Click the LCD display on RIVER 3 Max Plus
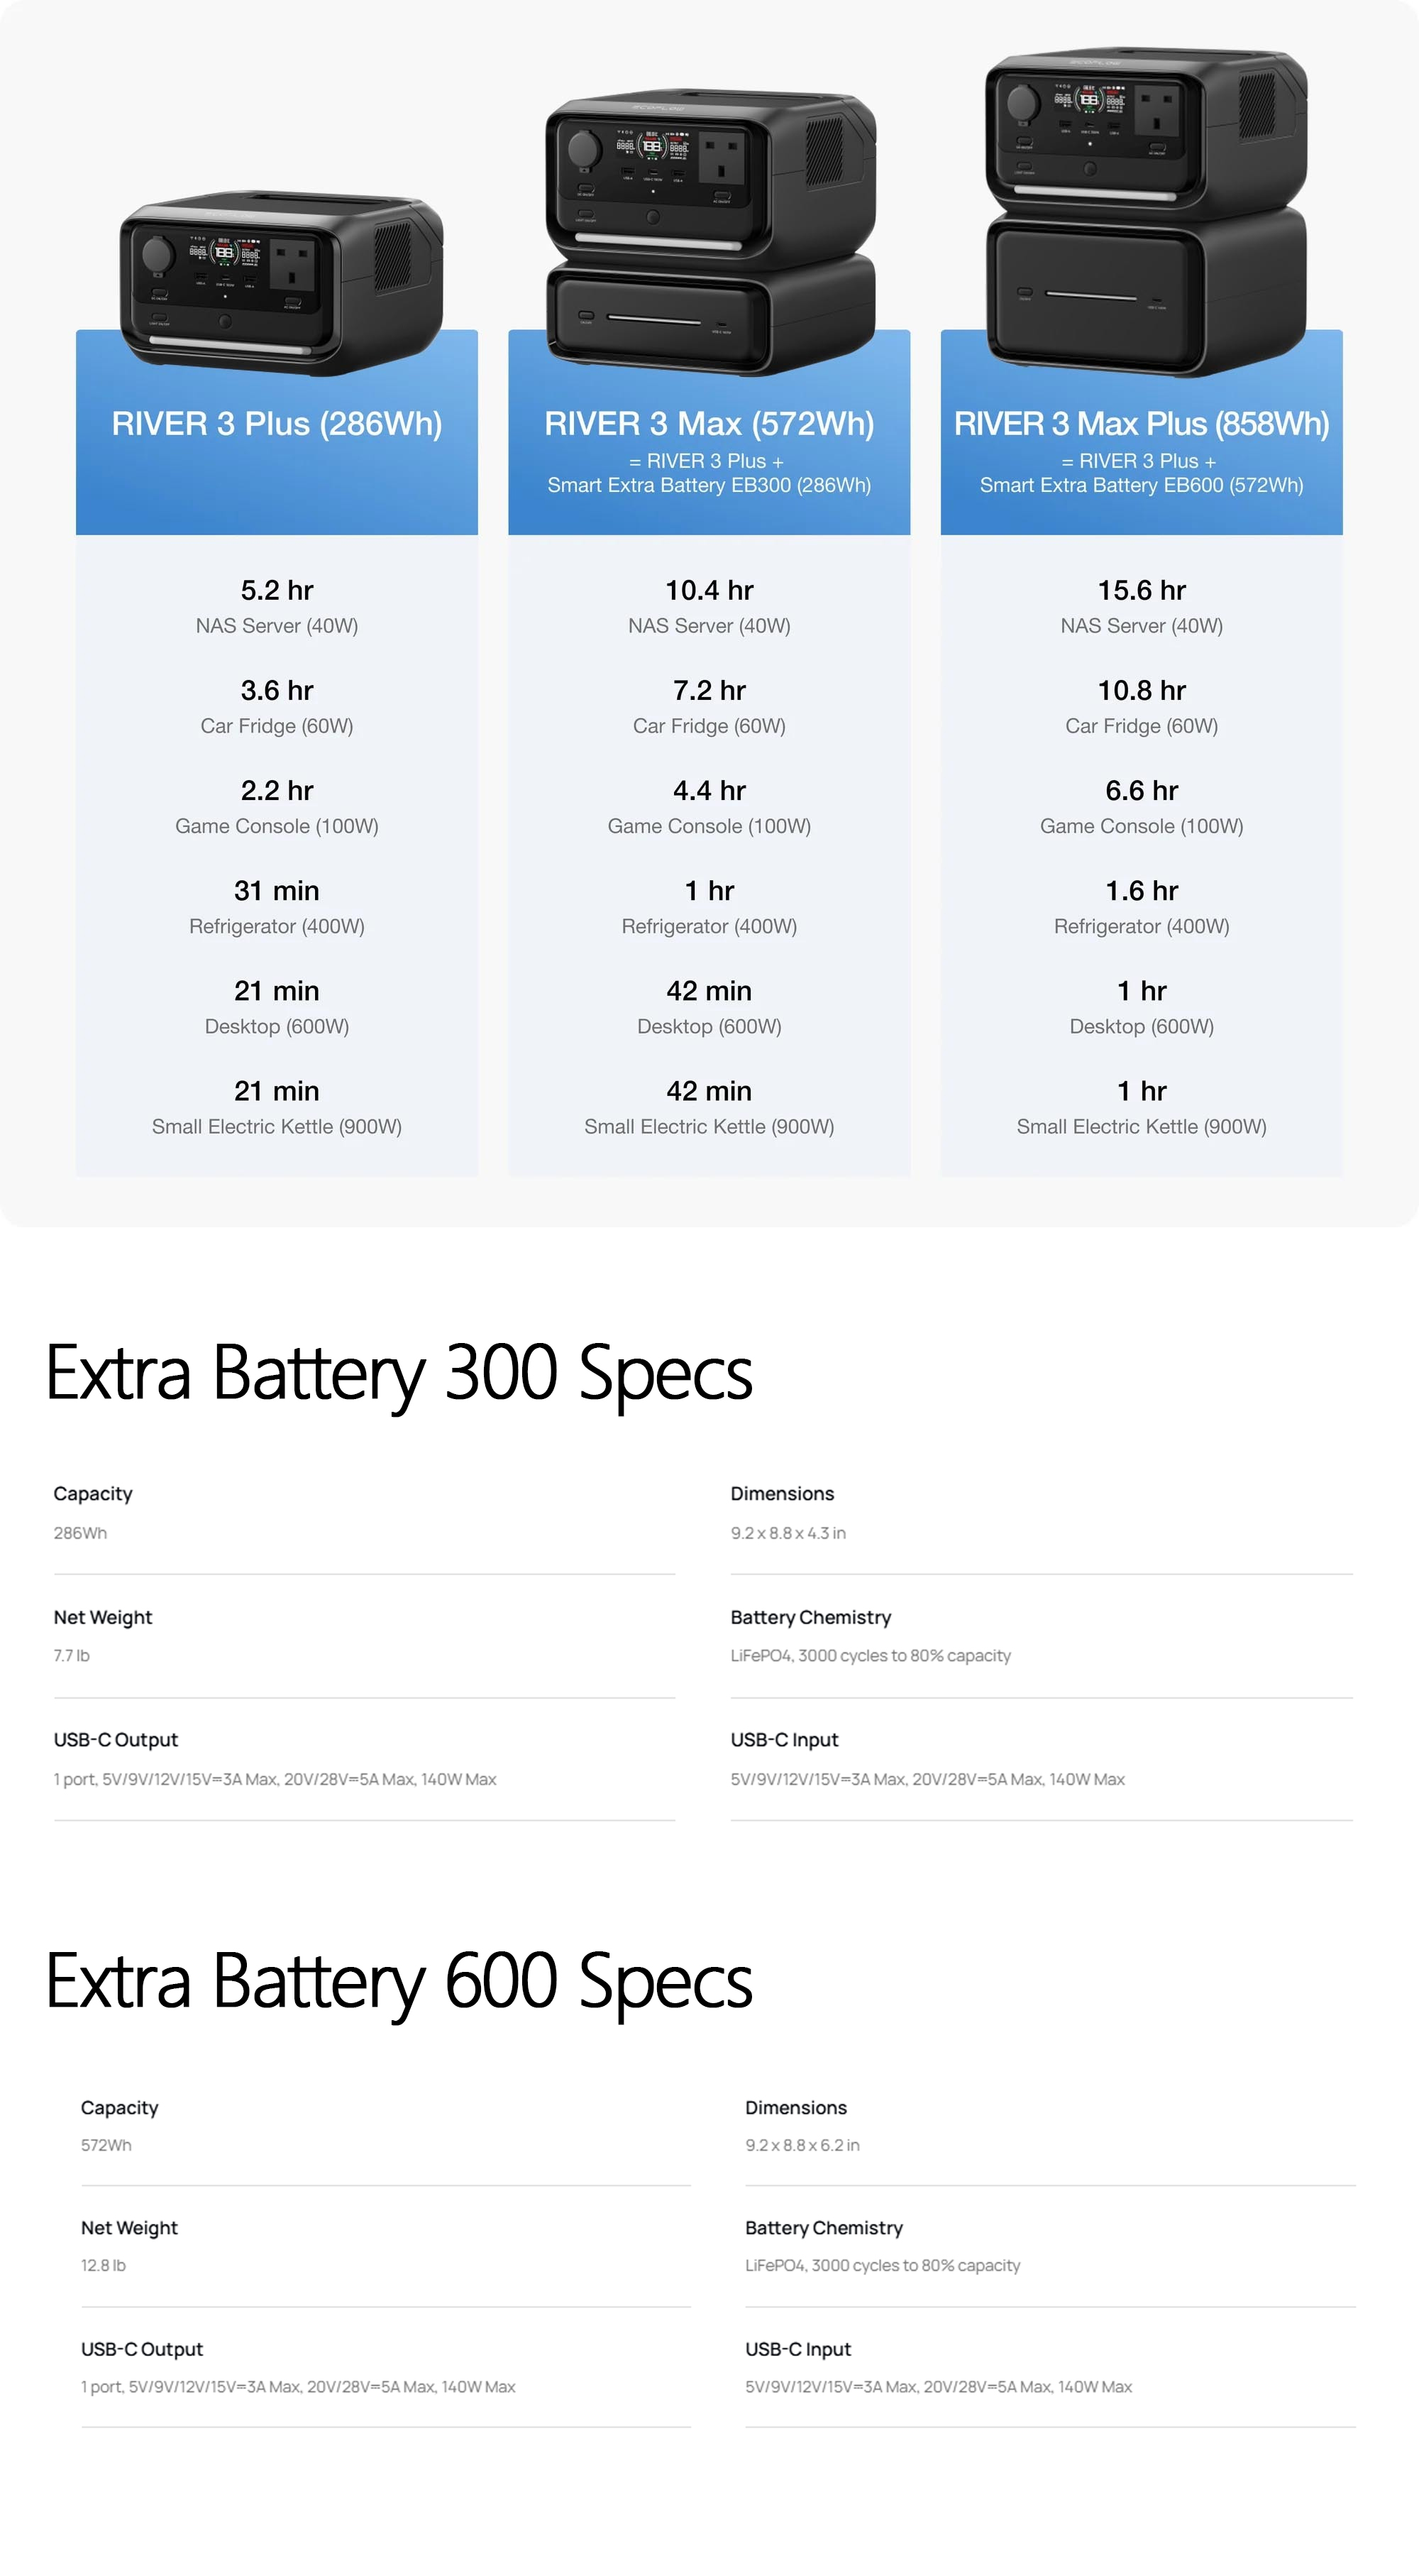The image size is (1419, 2576). coord(1088,100)
